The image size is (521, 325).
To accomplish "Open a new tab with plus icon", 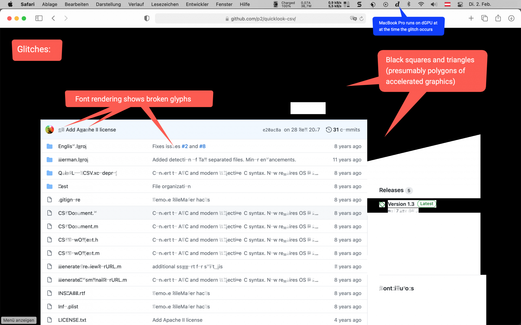I will 471,18.
